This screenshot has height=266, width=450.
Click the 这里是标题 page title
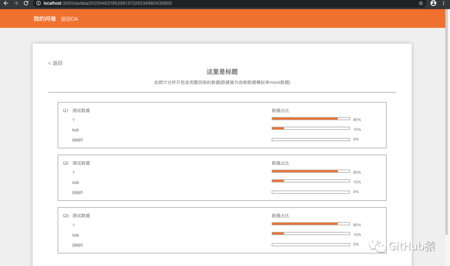(222, 72)
